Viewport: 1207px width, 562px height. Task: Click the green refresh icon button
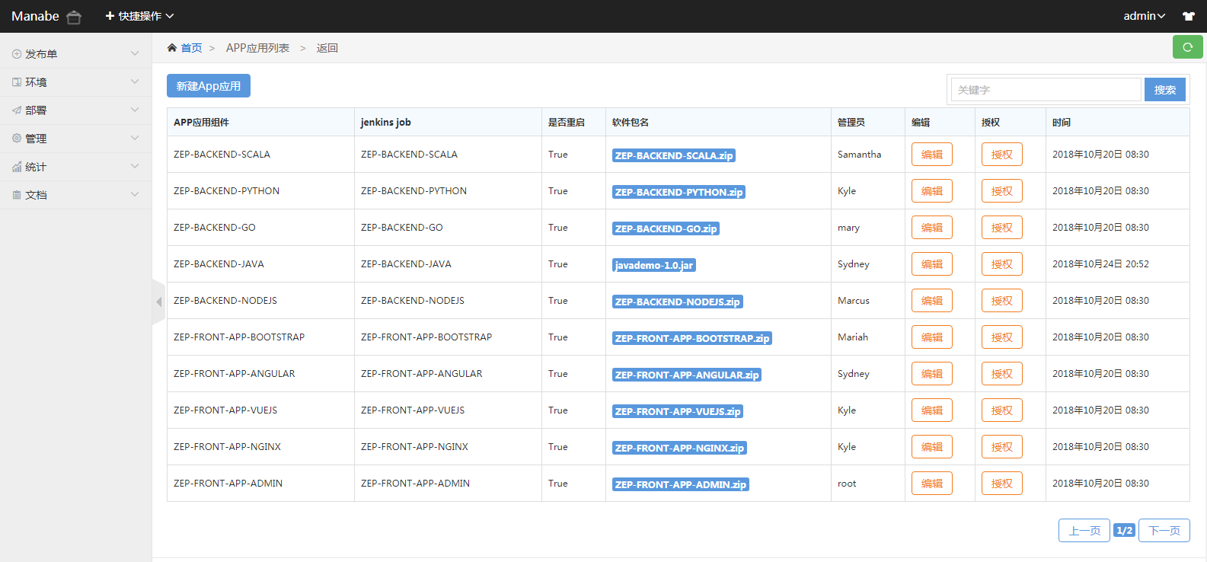1187,47
